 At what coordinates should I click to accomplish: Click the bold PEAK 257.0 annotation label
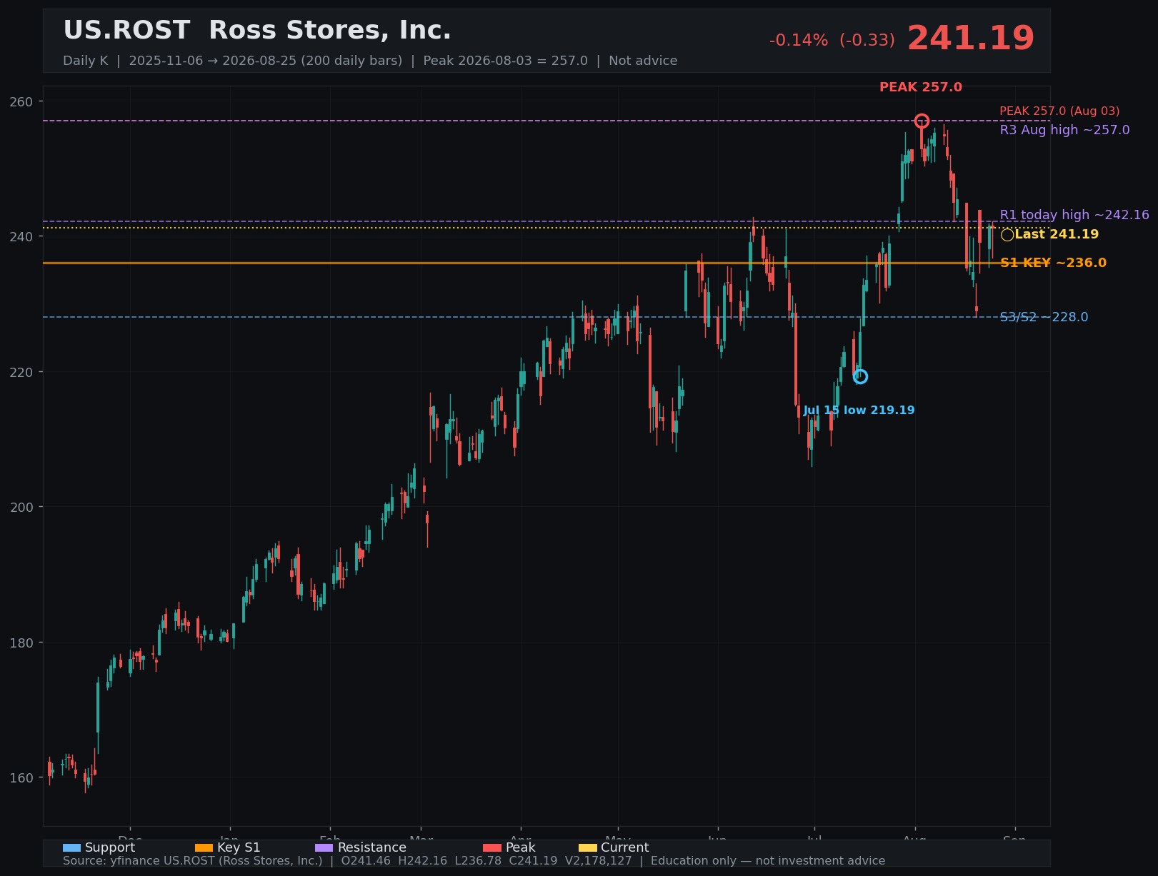coord(920,87)
